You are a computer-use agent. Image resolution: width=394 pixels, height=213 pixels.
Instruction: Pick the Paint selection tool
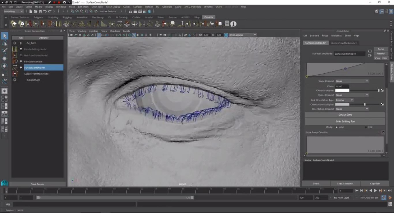pyautogui.click(x=4, y=51)
